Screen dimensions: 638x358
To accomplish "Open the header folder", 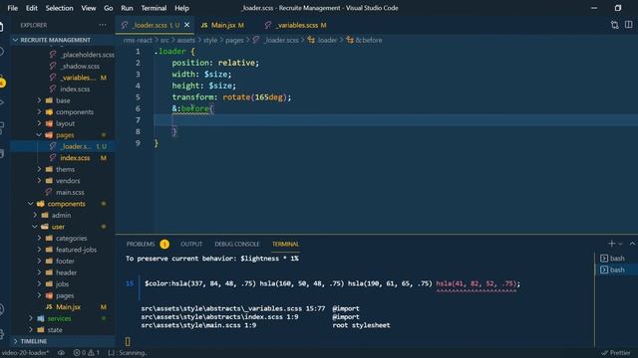I will (67, 272).
